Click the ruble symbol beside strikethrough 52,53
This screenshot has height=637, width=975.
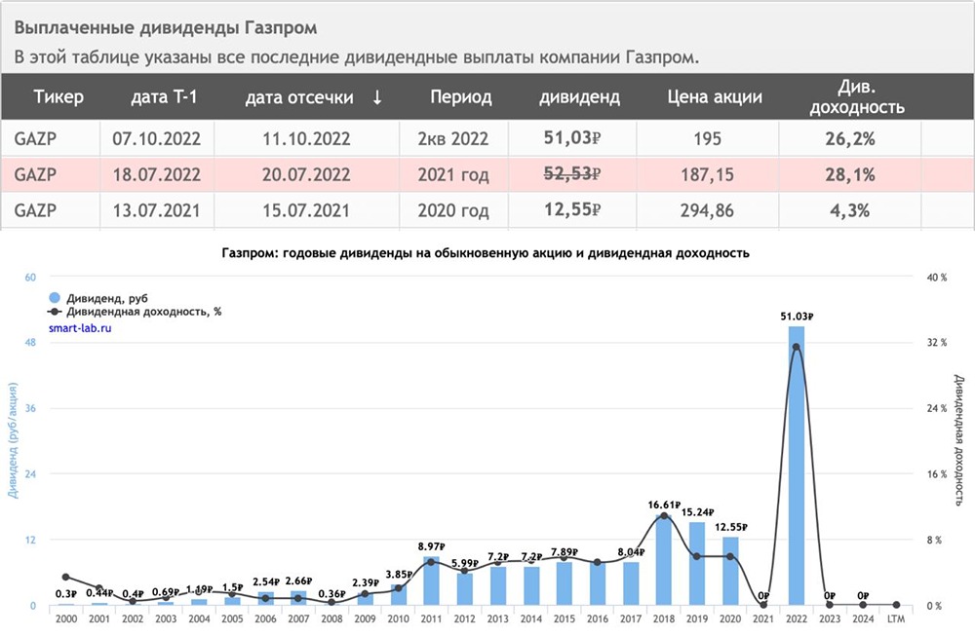pyautogui.click(x=597, y=173)
